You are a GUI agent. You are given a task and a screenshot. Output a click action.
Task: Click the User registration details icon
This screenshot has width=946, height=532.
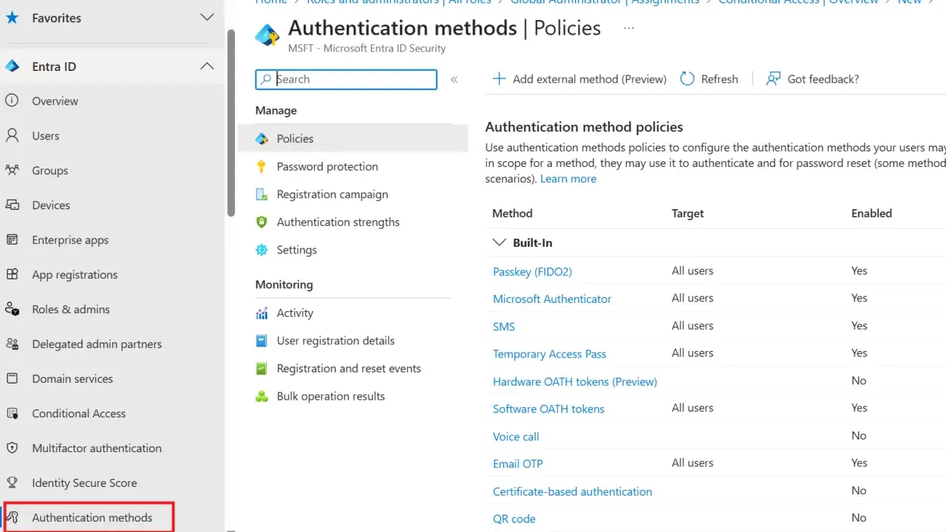[x=261, y=341]
